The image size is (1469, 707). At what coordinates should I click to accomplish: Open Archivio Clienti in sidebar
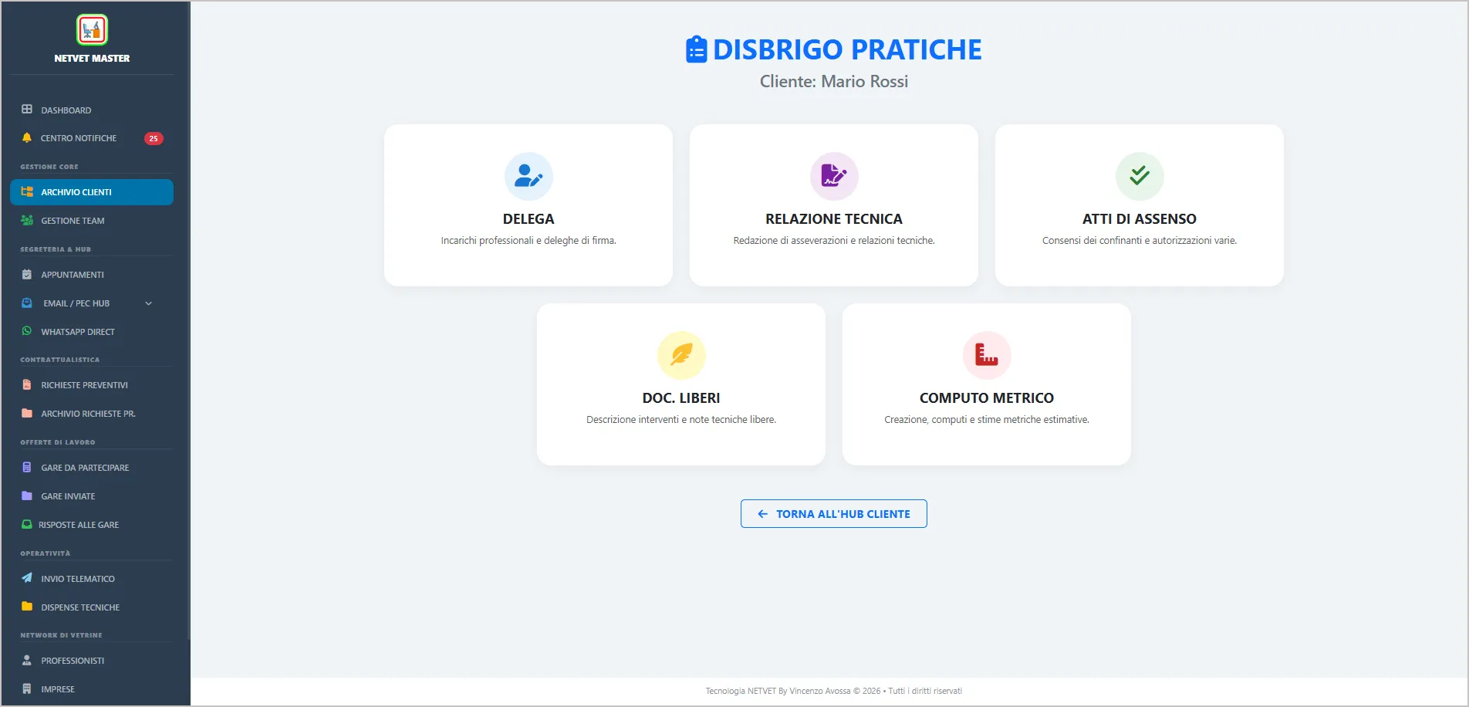coord(92,192)
